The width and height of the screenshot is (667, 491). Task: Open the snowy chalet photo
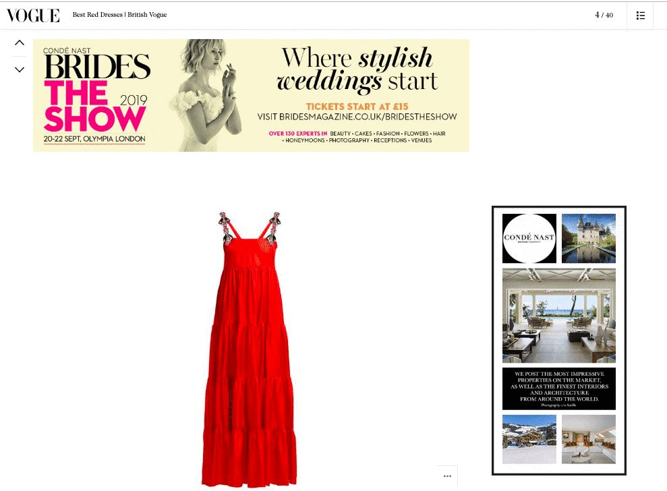coord(529,439)
